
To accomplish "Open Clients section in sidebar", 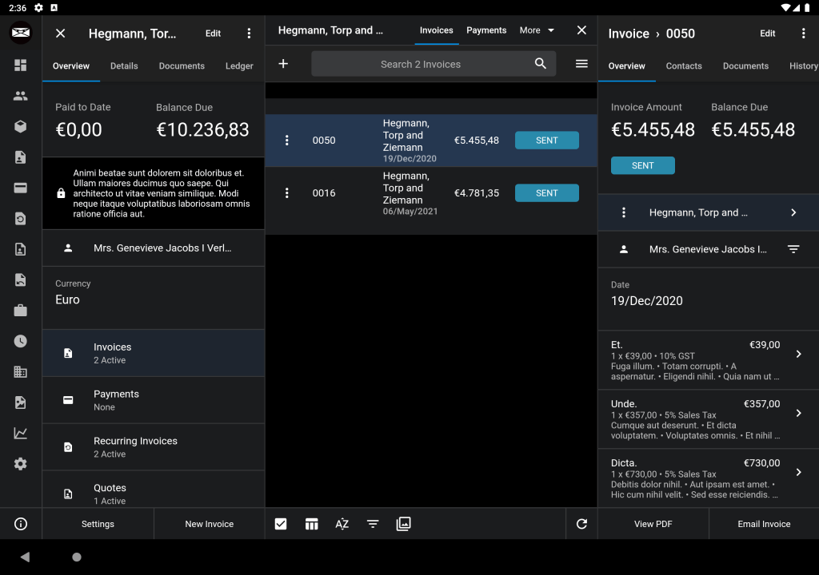I will point(21,96).
